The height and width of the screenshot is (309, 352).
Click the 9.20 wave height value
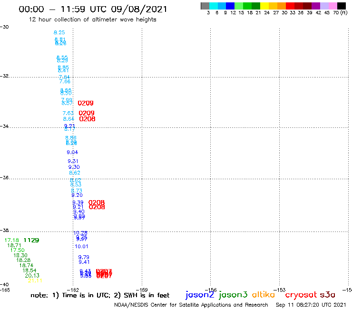tap(77, 195)
